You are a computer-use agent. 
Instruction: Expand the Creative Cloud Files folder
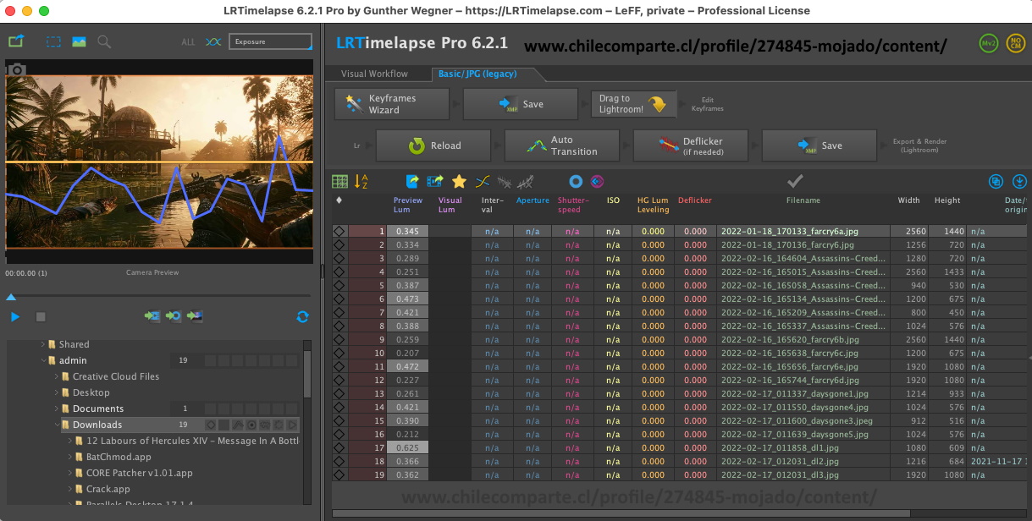coord(57,376)
